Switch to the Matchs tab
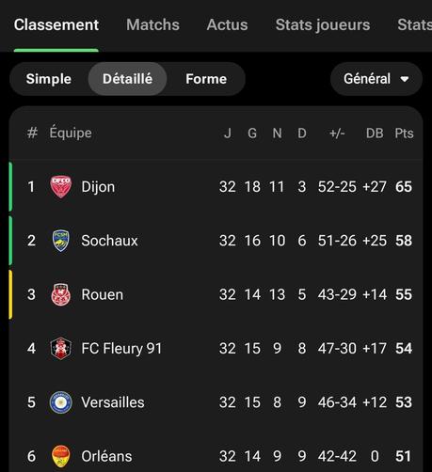Viewport: 432px width, 472px height. coord(152,24)
